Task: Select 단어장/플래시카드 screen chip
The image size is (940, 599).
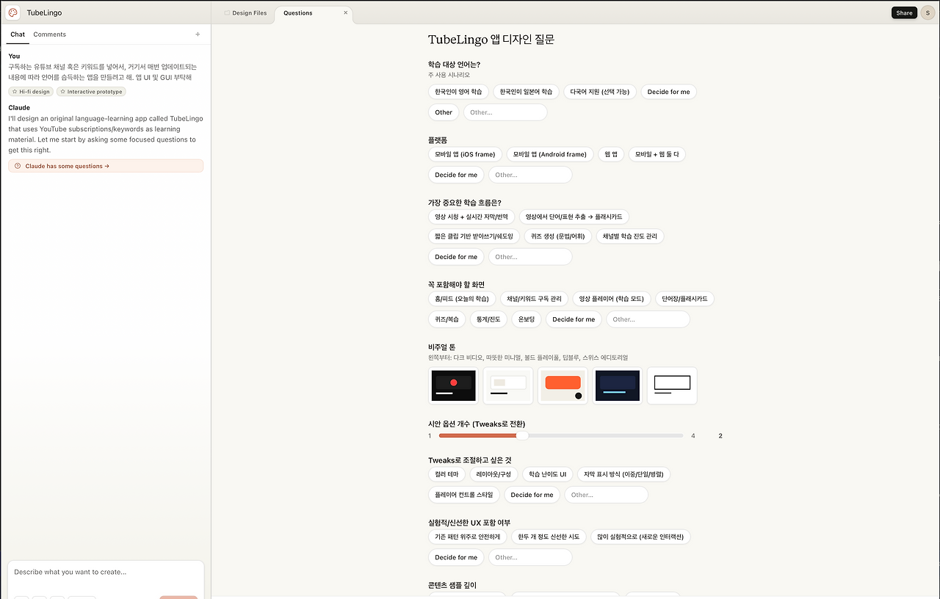Action: pyautogui.click(x=684, y=299)
